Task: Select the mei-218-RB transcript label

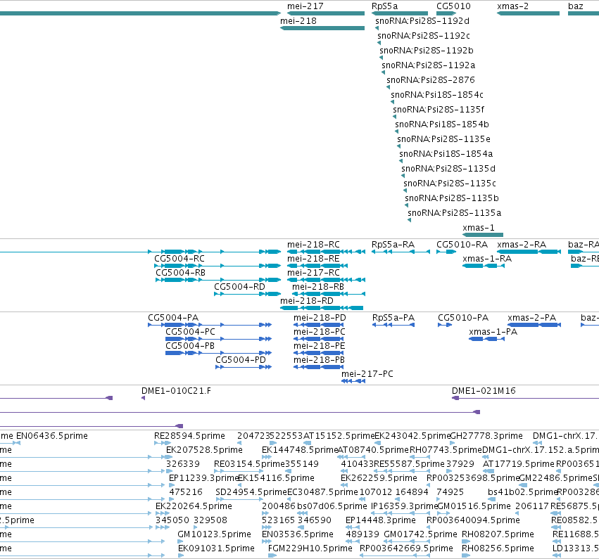Action: tap(318, 287)
